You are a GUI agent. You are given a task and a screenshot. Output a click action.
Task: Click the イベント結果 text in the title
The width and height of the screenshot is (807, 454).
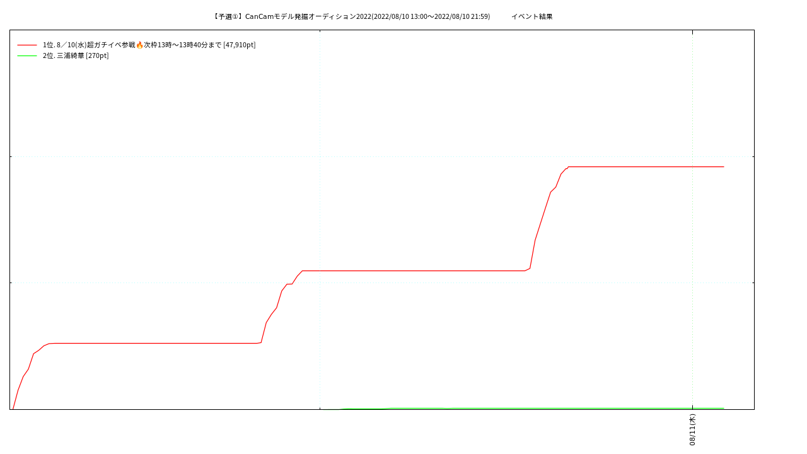(531, 16)
